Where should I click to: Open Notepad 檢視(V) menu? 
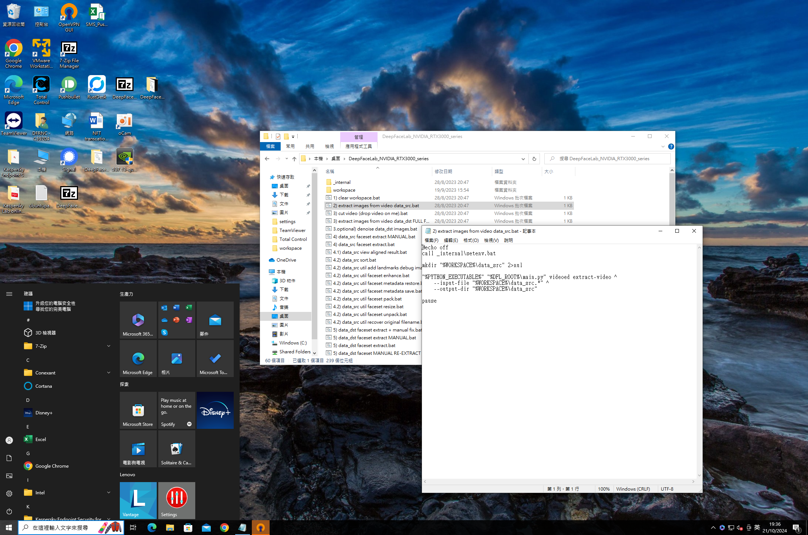[491, 240]
